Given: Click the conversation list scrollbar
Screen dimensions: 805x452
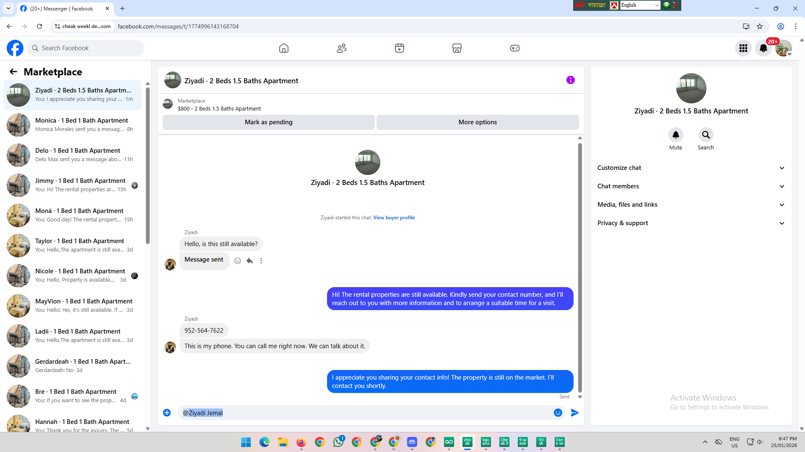Looking at the screenshot, I should point(148,165).
